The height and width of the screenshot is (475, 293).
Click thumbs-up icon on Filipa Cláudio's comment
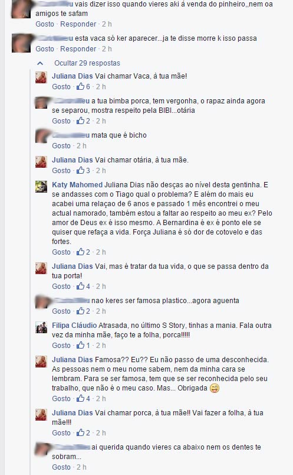80,346
